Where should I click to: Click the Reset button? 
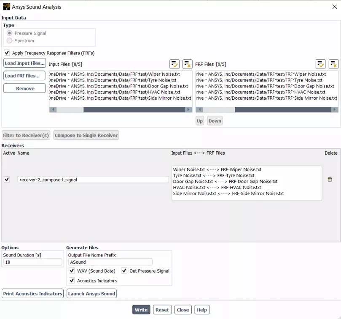click(x=162, y=310)
